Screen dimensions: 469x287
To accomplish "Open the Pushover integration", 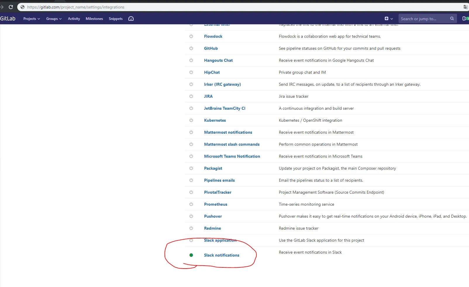I will tap(213, 216).
